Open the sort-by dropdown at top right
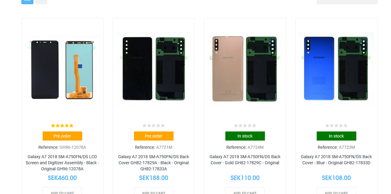The image size is (391, 194). coord(347,2)
